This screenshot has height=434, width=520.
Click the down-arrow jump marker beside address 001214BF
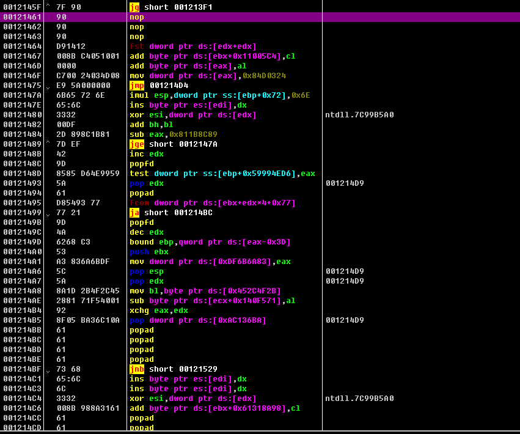pos(48,370)
